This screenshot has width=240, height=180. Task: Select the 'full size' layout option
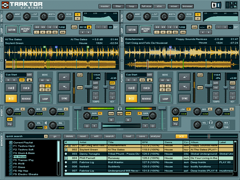pos(146,6)
